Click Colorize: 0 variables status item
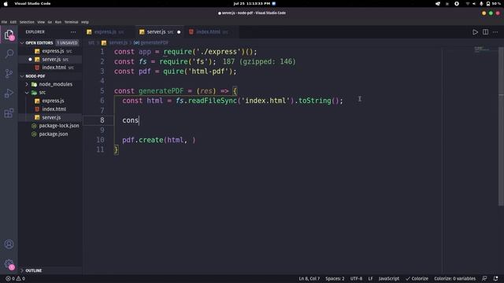504x283 pixels. click(454, 278)
